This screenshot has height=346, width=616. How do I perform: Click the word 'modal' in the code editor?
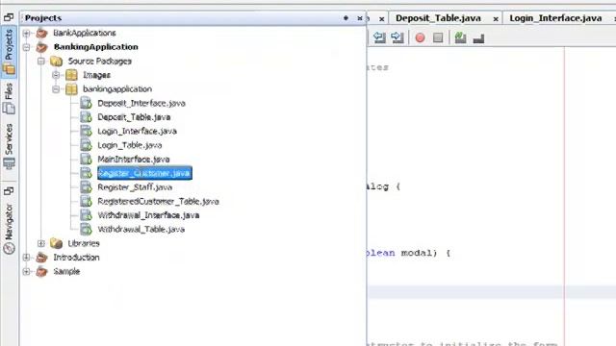coord(417,253)
